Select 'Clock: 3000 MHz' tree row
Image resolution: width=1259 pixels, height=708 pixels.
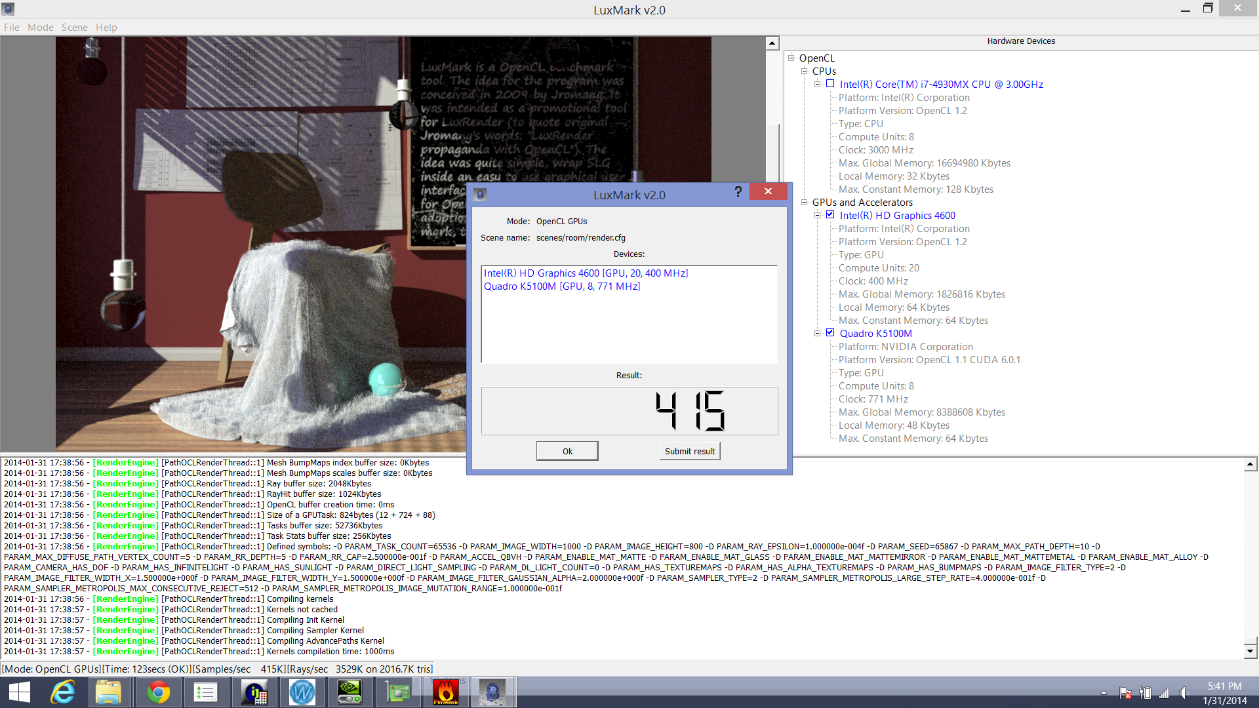pyautogui.click(x=875, y=150)
